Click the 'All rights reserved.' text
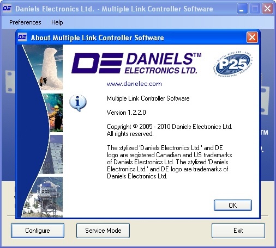The height and width of the screenshot is (248, 276). pos(130,134)
